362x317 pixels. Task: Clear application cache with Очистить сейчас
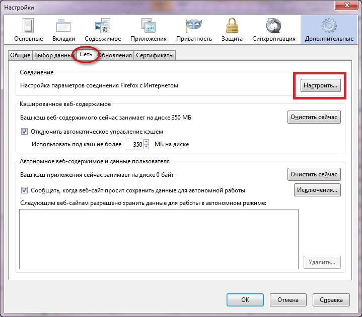click(314, 174)
